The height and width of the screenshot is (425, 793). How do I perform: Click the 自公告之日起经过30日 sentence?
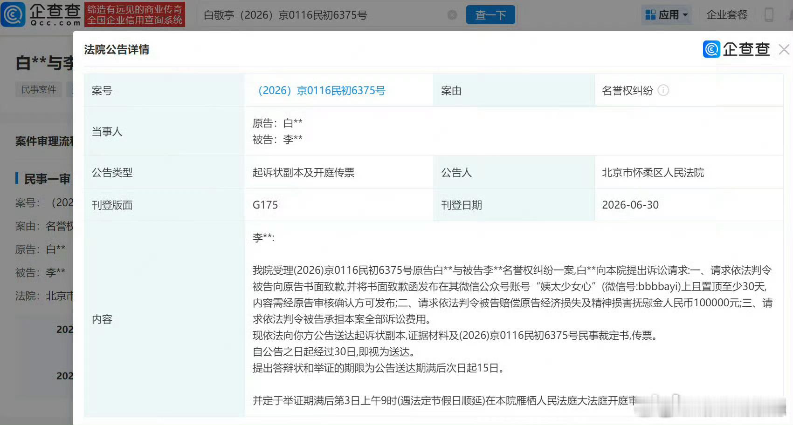(334, 351)
